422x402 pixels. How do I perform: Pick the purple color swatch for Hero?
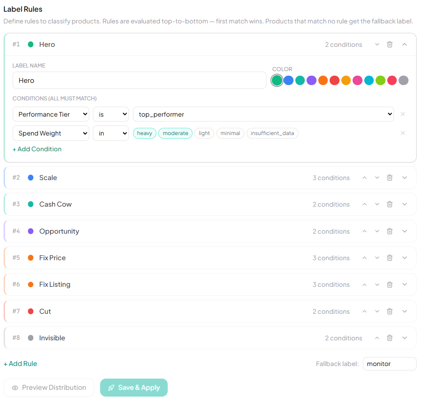pyautogui.click(x=312, y=80)
